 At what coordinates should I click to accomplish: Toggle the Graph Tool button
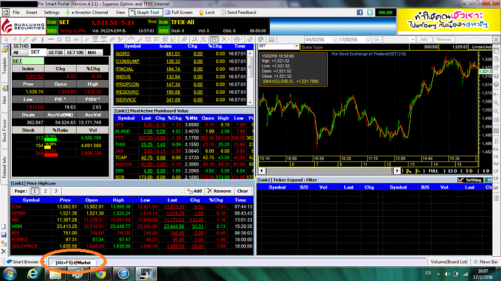[x=145, y=12]
